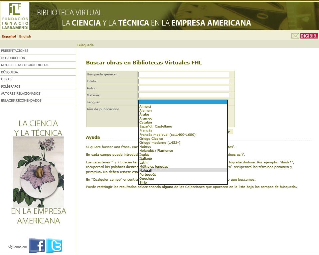Screen dimensions: 319x255
Task: Select Quechua in the language list
Action: coord(146,179)
